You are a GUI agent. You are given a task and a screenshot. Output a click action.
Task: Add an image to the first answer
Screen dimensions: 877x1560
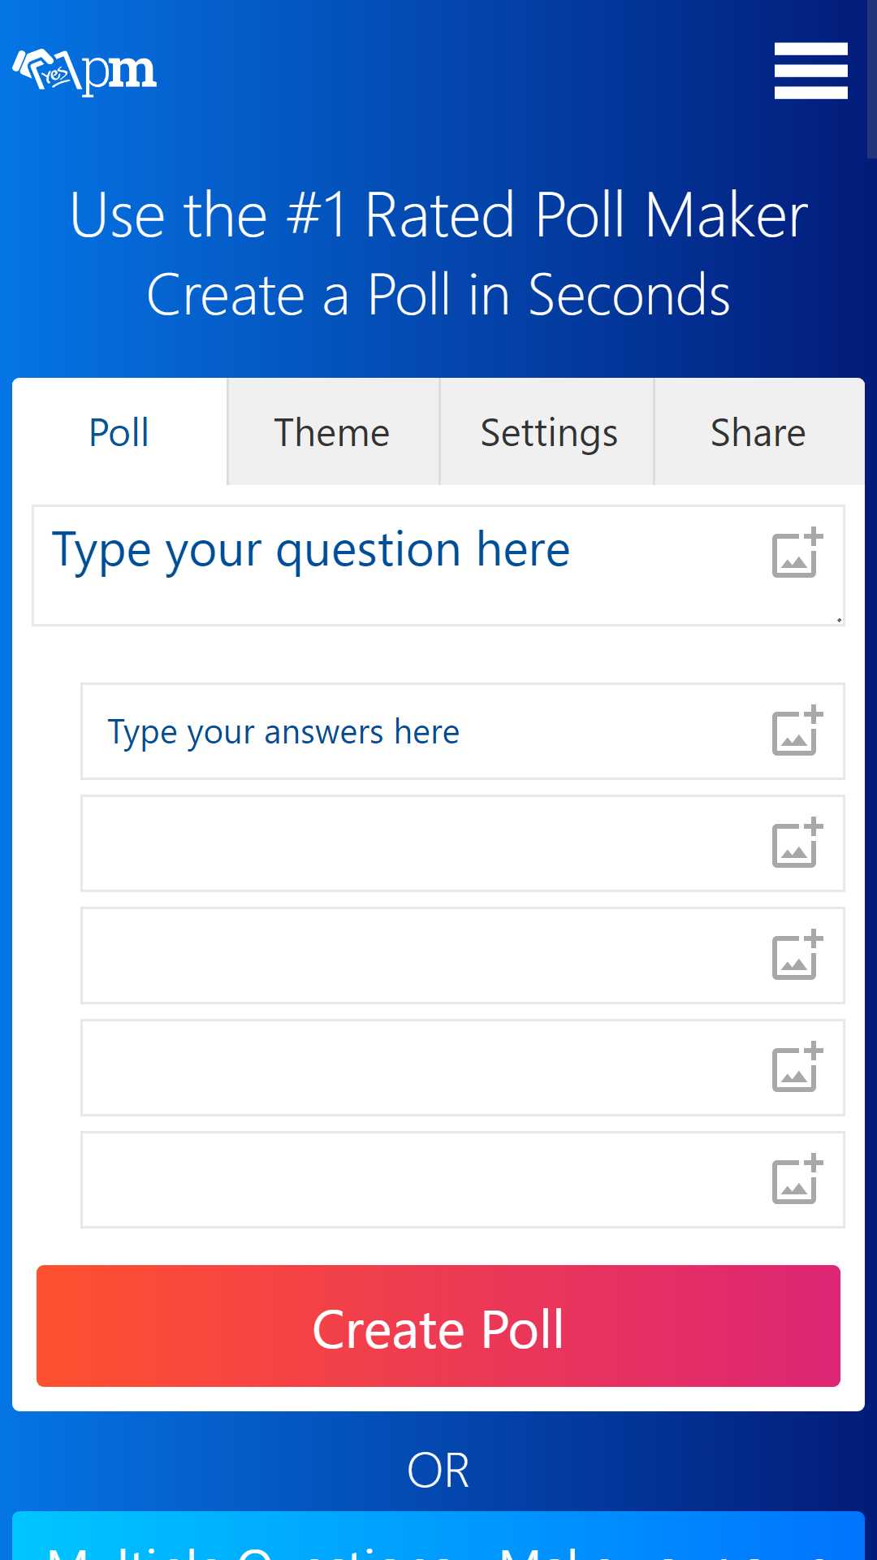[x=797, y=731]
